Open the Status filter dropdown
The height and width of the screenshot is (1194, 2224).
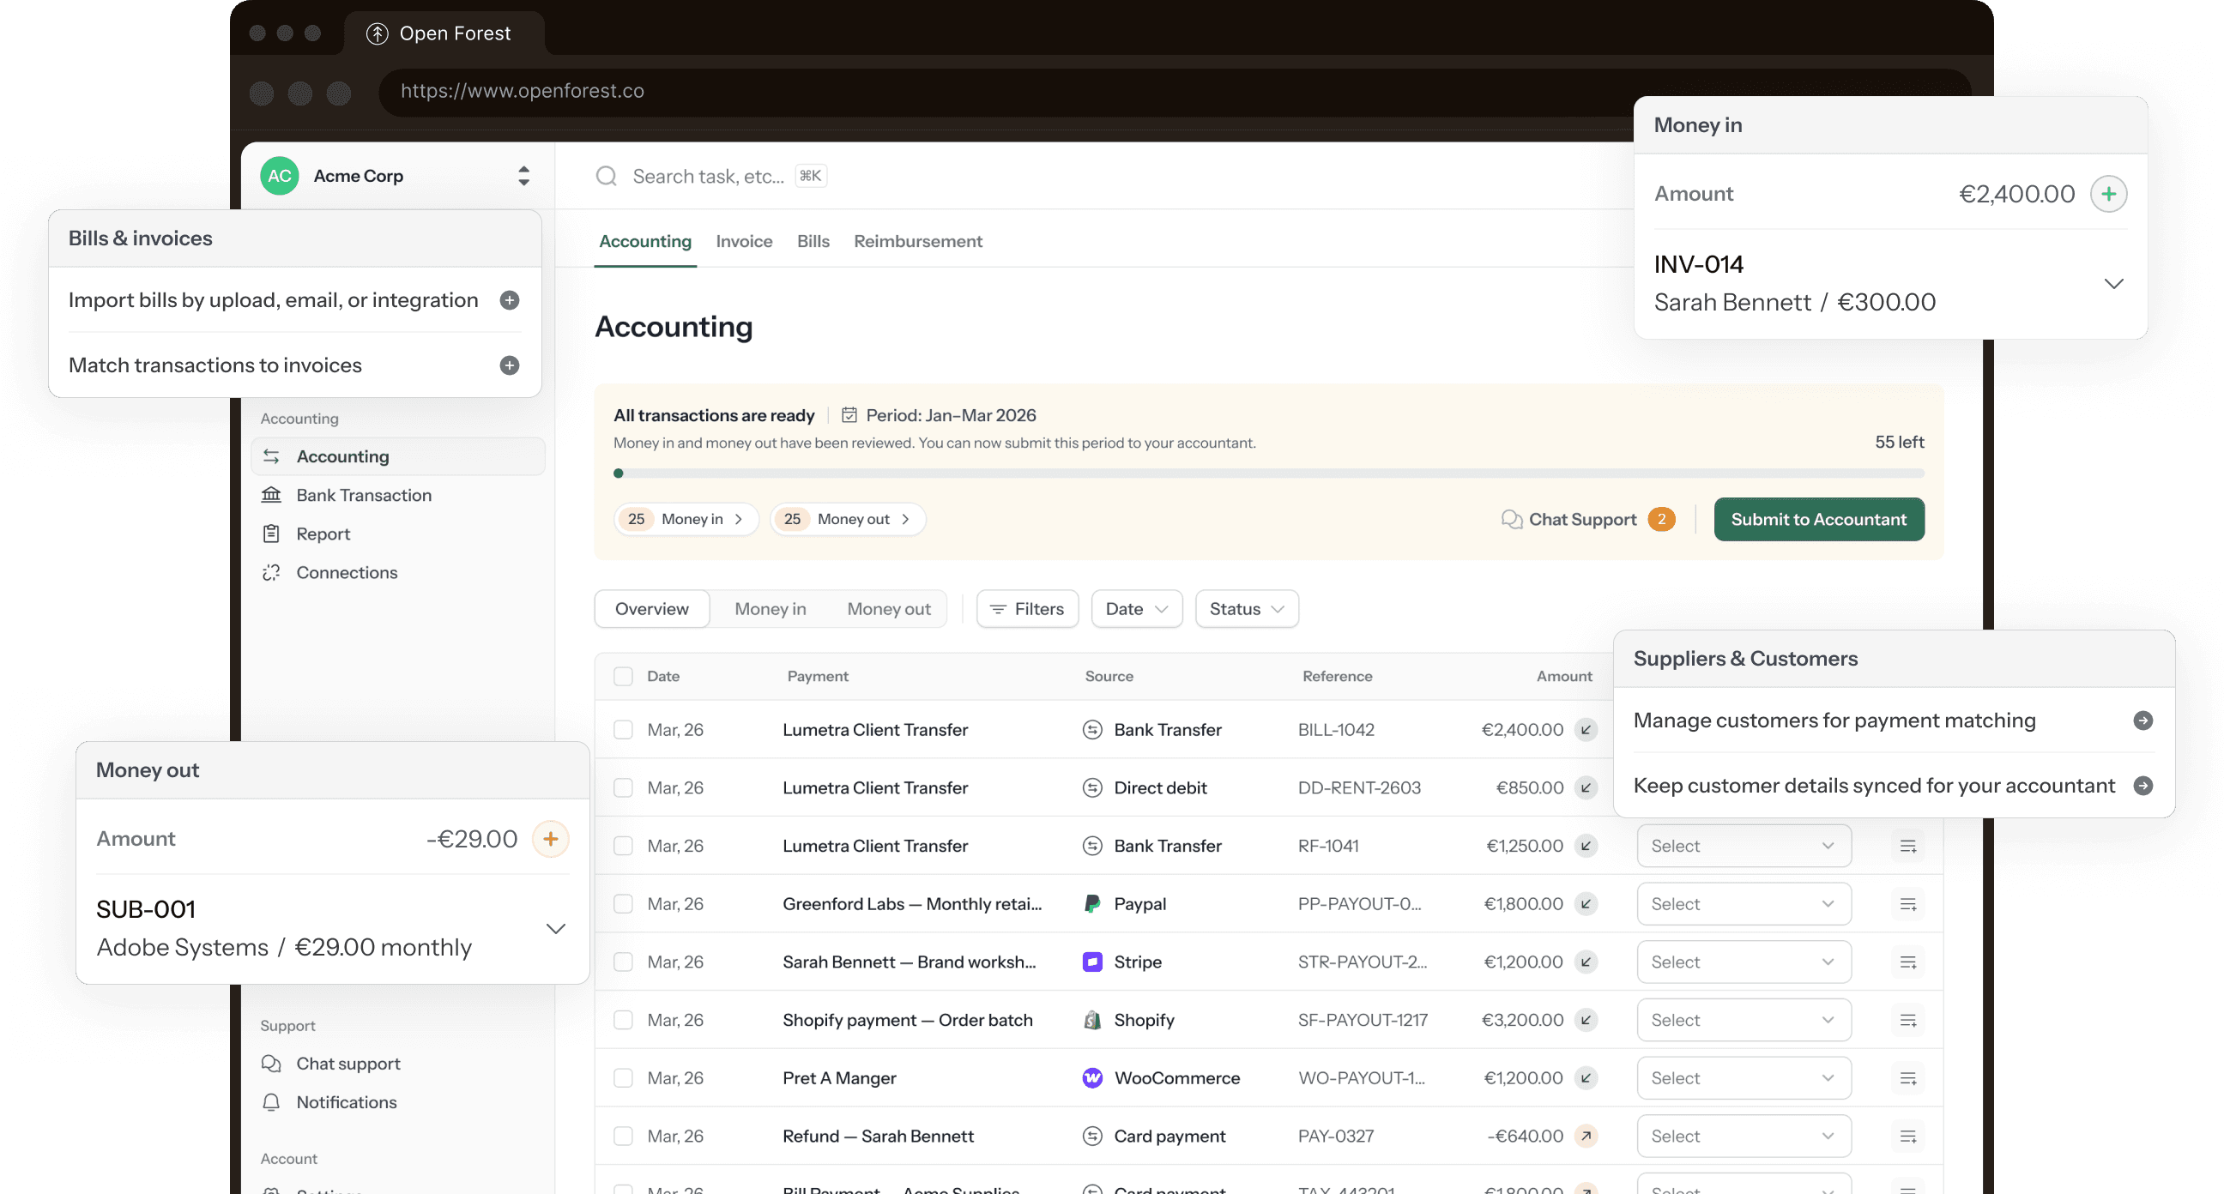coord(1246,610)
